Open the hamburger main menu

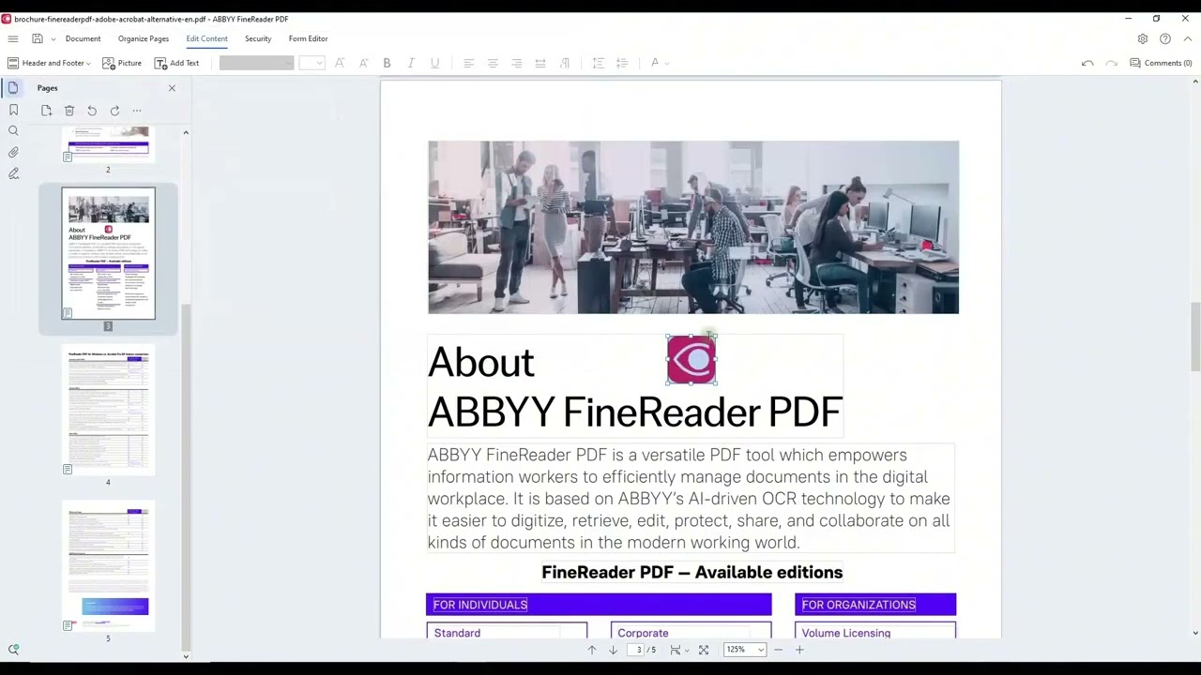(13, 38)
